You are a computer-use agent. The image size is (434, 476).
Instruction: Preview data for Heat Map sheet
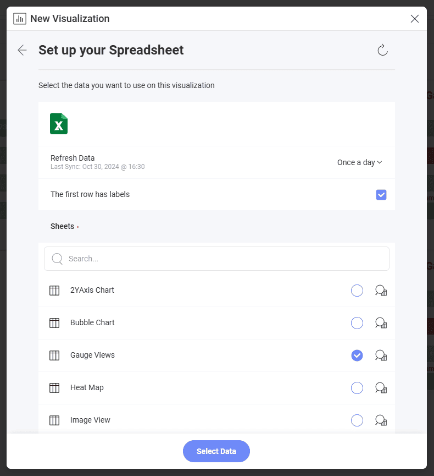pyautogui.click(x=381, y=388)
